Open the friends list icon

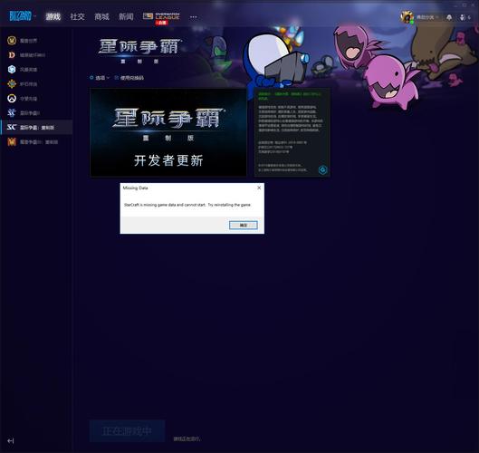click(465, 17)
